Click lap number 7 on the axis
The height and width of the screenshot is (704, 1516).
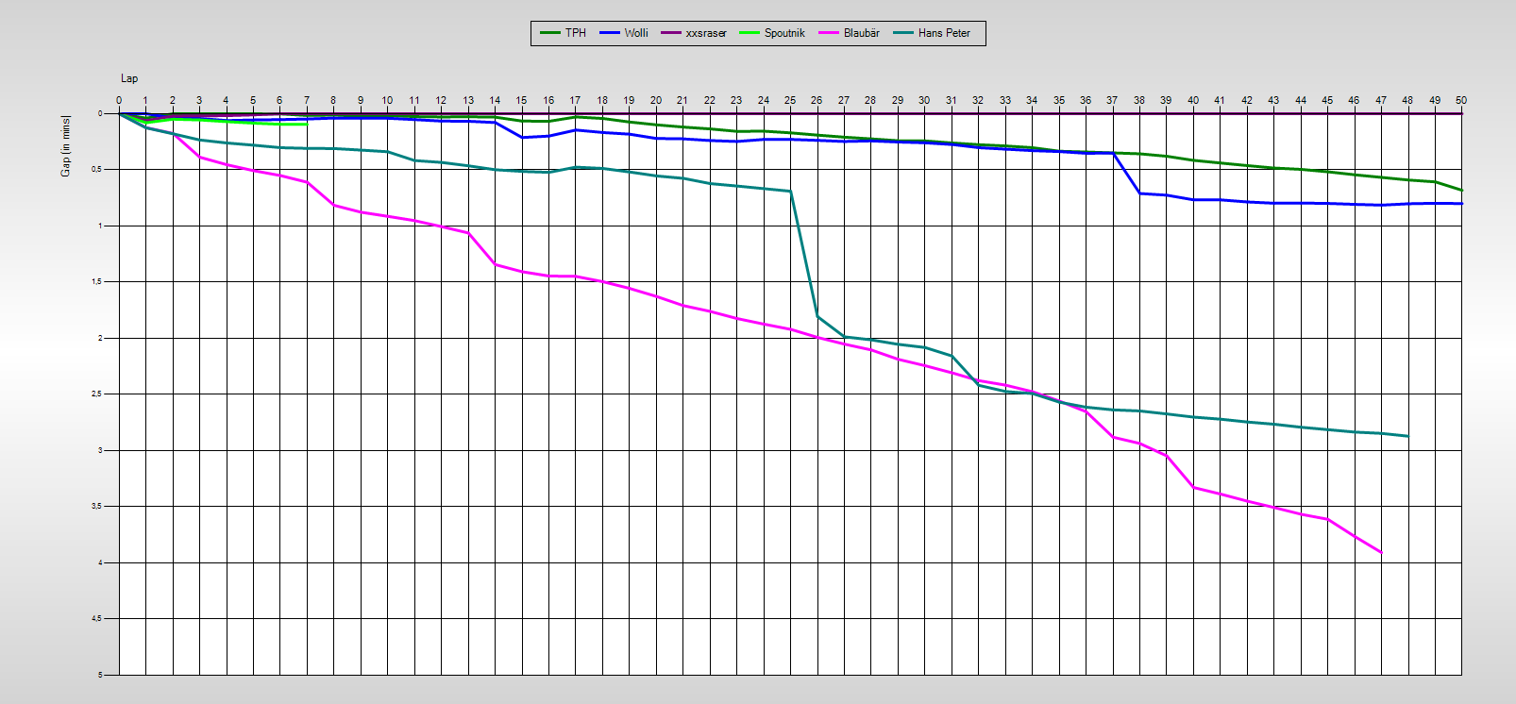307,100
